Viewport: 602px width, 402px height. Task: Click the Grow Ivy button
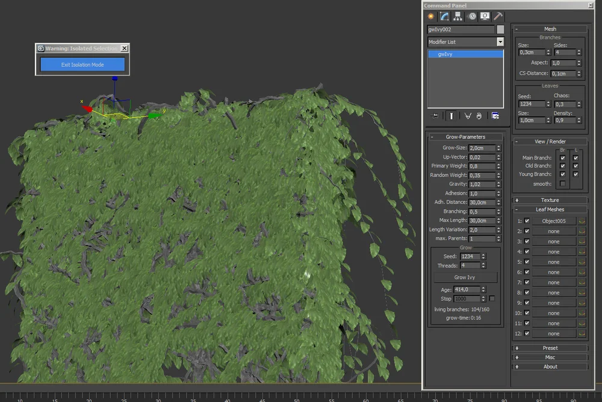(465, 277)
